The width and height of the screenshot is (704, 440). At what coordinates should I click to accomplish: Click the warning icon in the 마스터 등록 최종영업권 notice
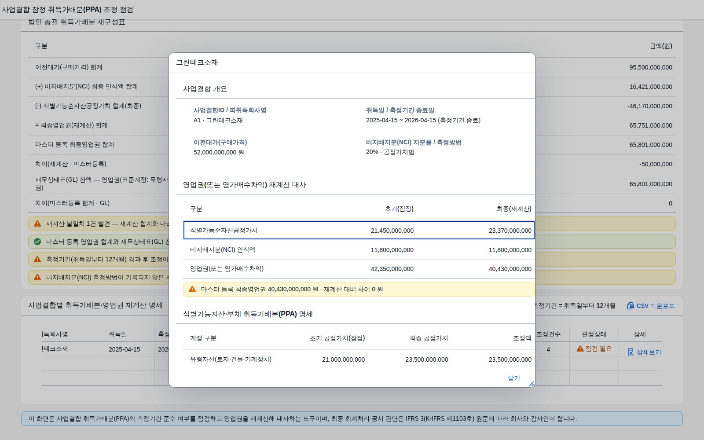[192, 289]
